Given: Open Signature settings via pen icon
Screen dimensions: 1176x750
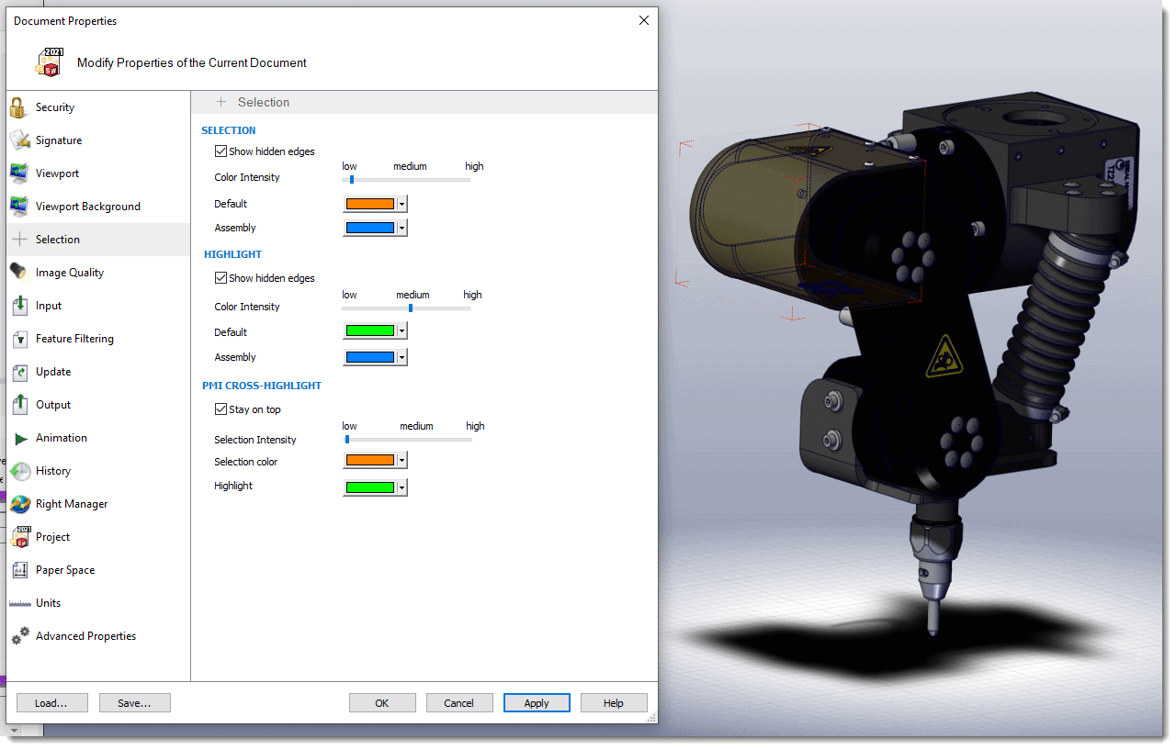Looking at the screenshot, I should 19,140.
